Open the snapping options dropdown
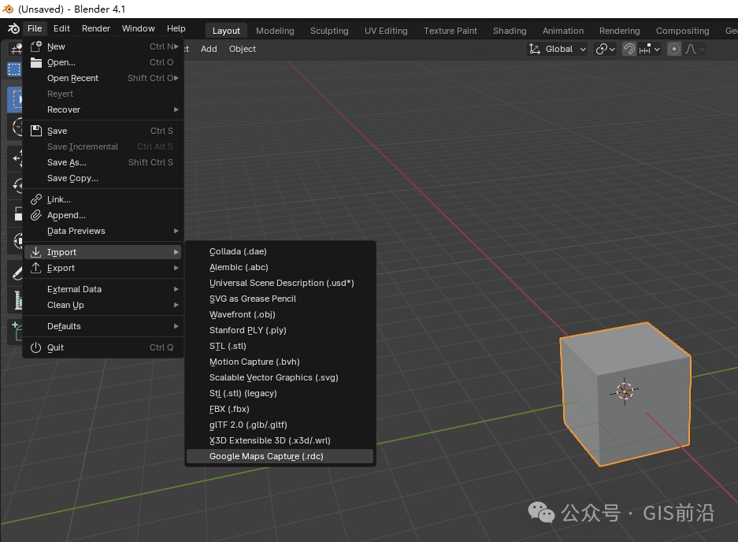738x542 pixels. pyautogui.click(x=650, y=49)
